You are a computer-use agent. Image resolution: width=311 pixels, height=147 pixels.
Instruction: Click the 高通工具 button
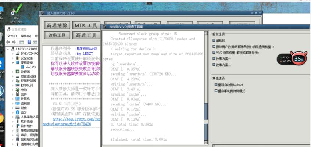click(x=86, y=35)
